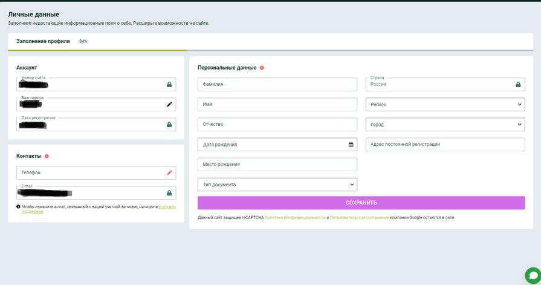Open the calendar icon for Дата рождения
The image size is (541, 285).
pos(351,145)
